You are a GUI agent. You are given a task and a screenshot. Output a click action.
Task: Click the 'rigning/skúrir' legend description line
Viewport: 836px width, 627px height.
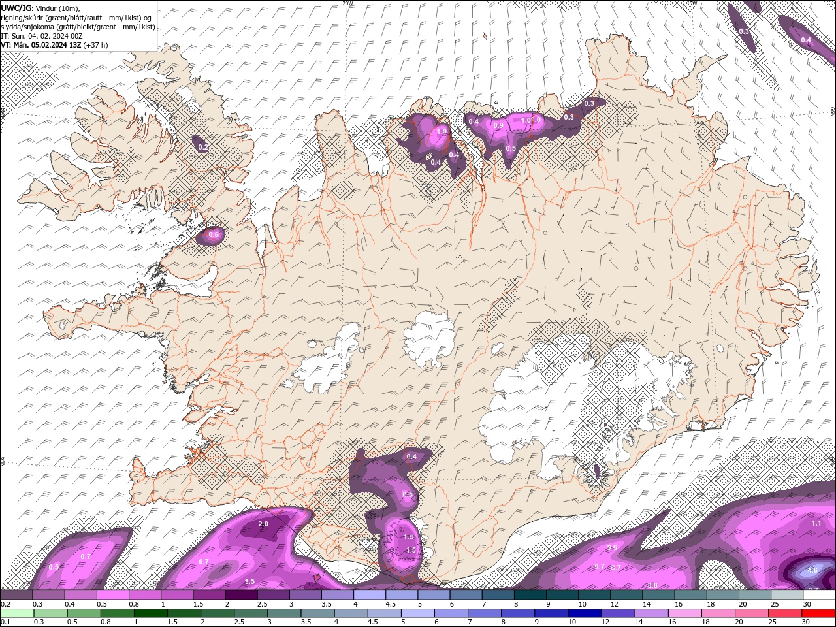tap(76, 18)
